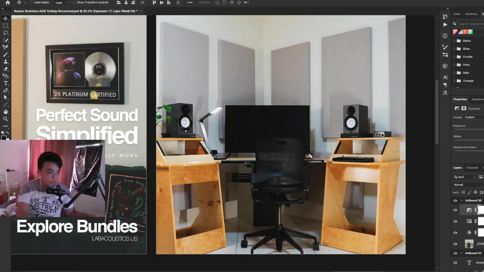Switch to the Channels tab
Viewport: 484px width, 272px height.
tap(472, 168)
